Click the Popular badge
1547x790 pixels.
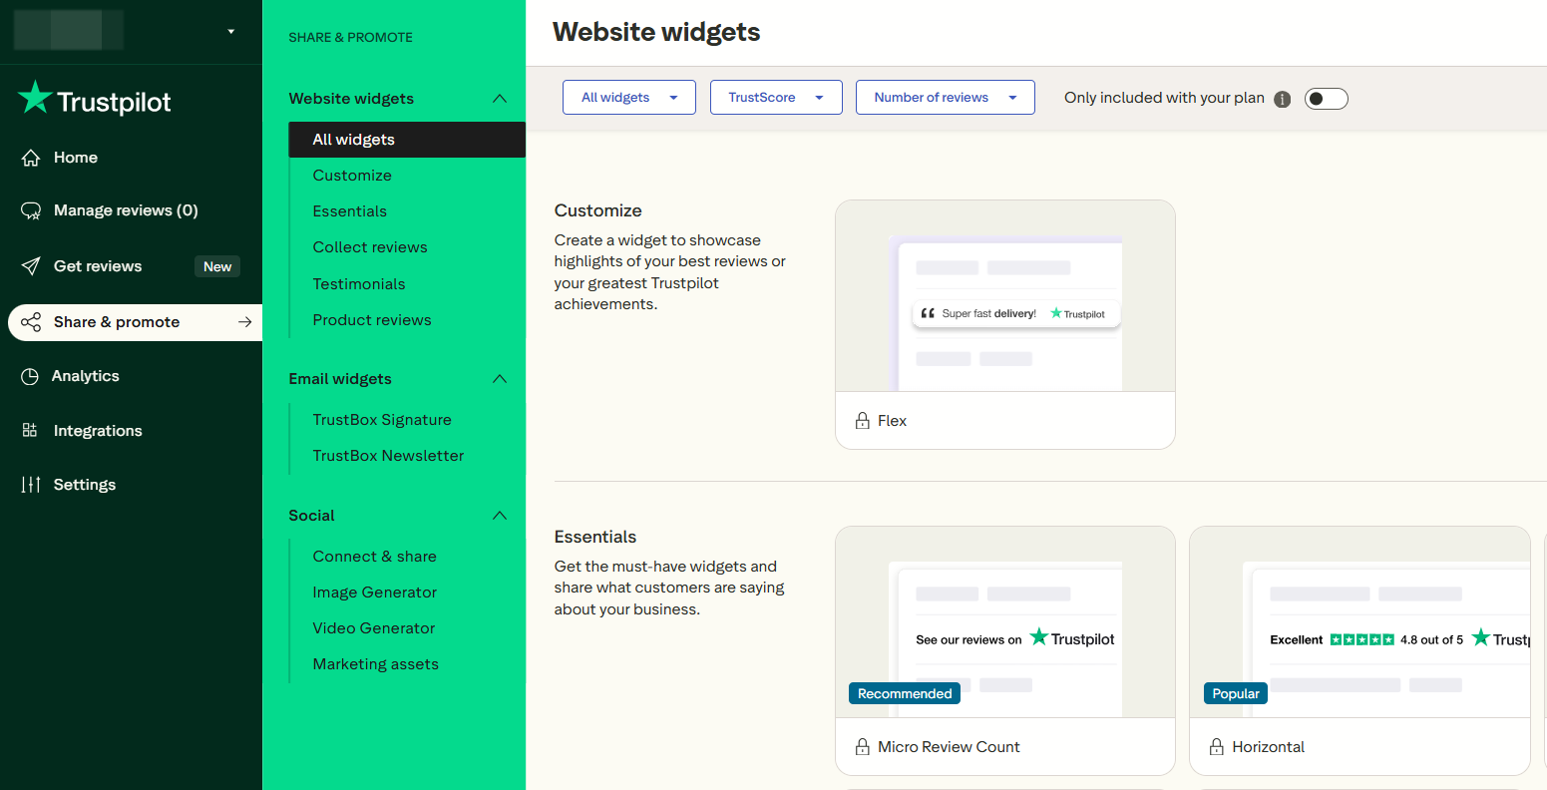pyautogui.click(x=1236, y=693)
